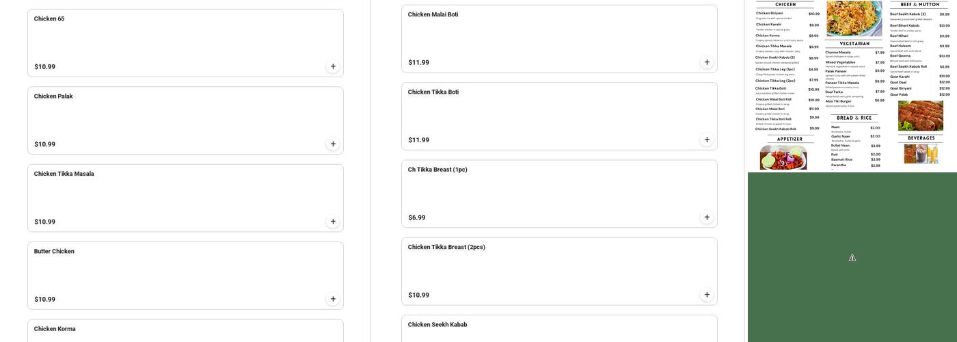This screenshot has width=957, height=342.
Task: Open the Chicken Seekh Kabab item
Action: click(559, 329)
